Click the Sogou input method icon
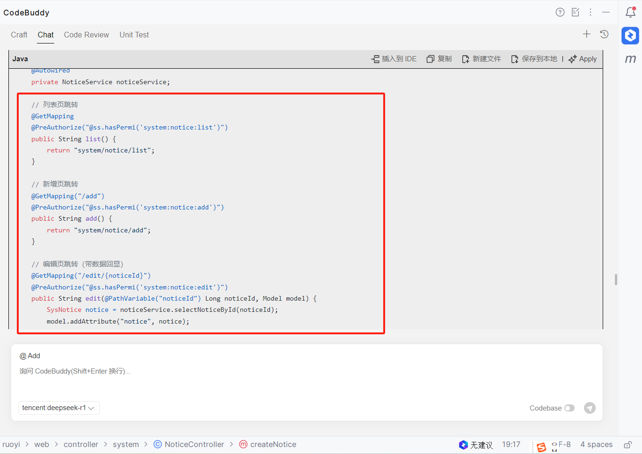642x454 pixels. click(541, 447)
